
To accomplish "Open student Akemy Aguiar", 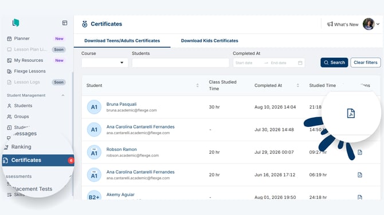I will (120, 194).
